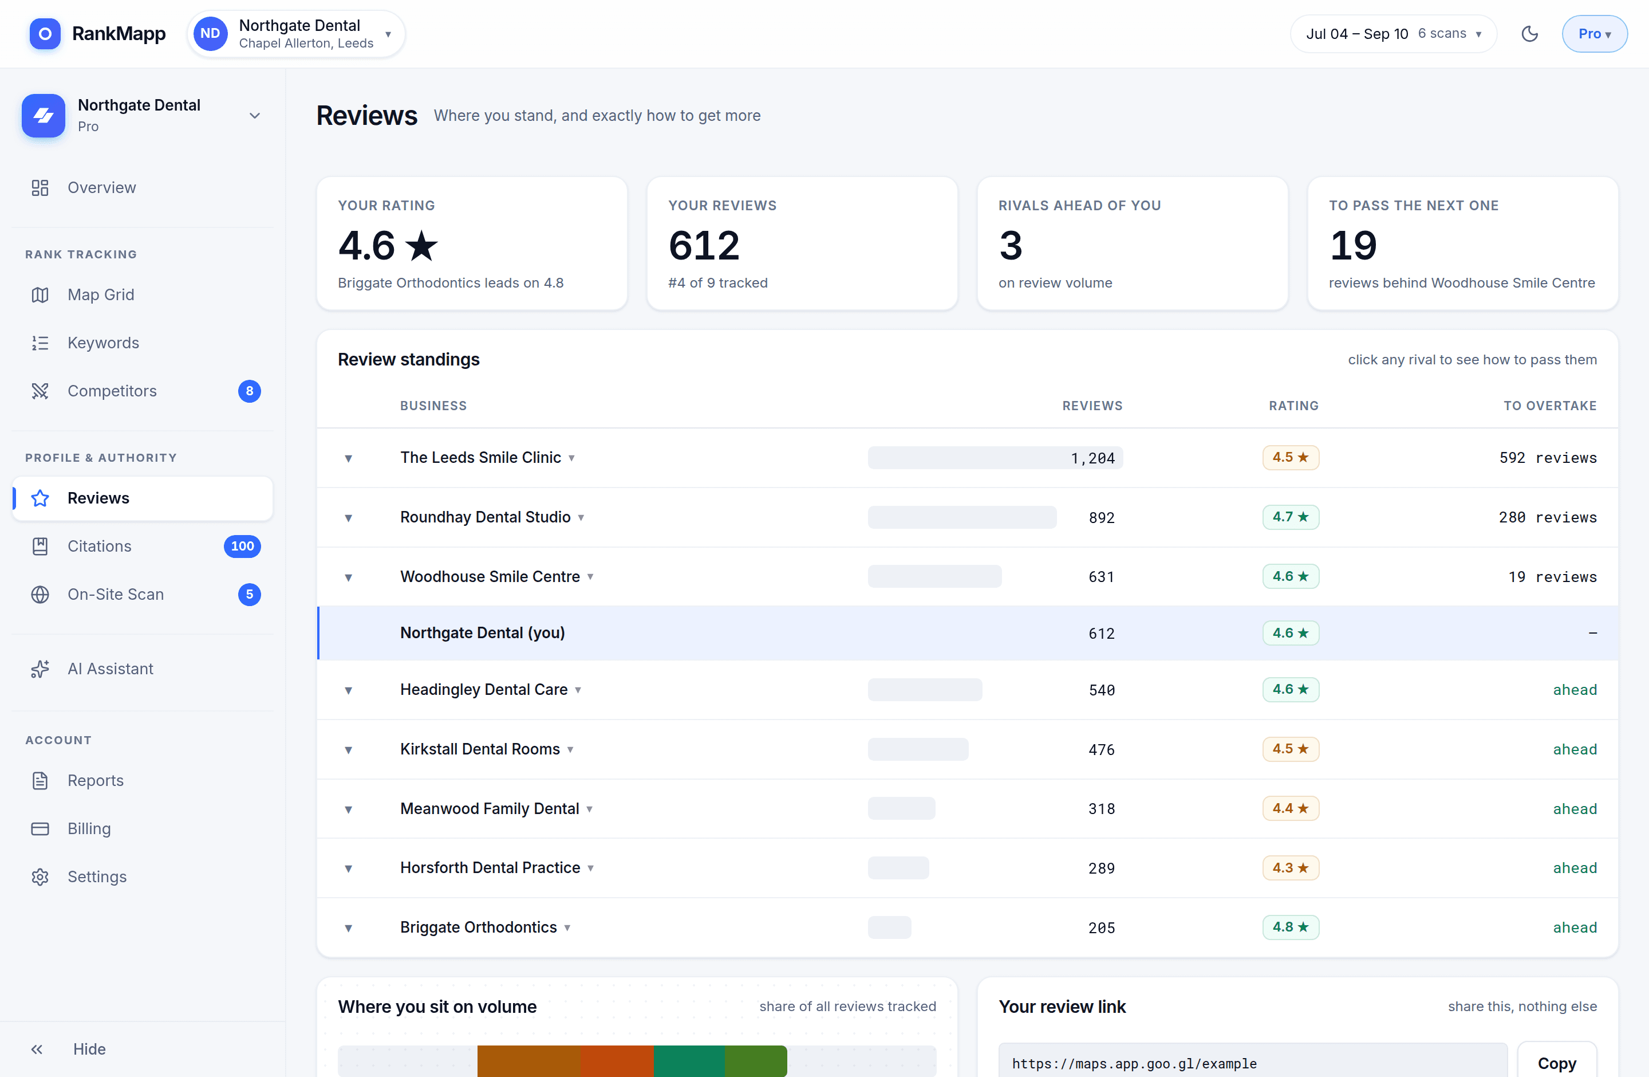
Task: Click the Your Rating 4.6 card
Action: pyautogui.click(x=472, y=243)
